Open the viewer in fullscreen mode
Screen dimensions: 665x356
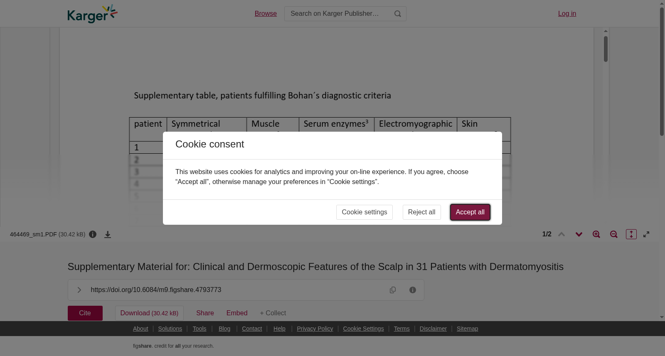(x=646, y=234)
